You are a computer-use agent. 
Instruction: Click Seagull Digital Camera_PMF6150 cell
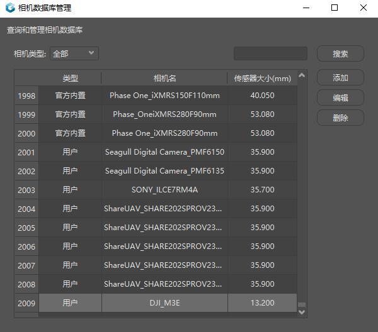coord(164,152)
